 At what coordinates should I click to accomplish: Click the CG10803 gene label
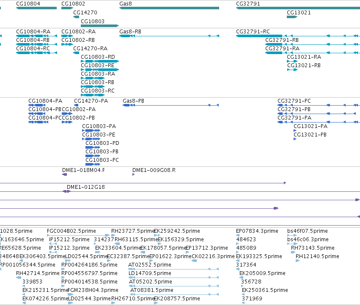click(x=93, y=21)
